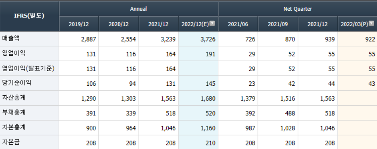Click preliminary 당기순이익 value 43
Image resolution: width=377 pixels, height=149 pixels.
point(372,84)
